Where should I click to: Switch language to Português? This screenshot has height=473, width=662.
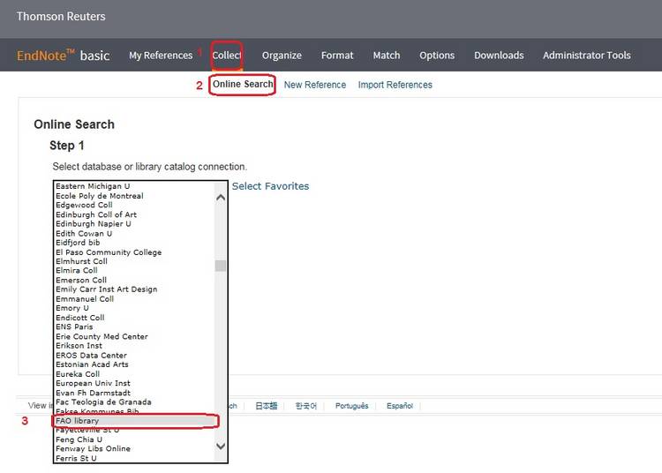pyautogui.click(x=352, y=406)
